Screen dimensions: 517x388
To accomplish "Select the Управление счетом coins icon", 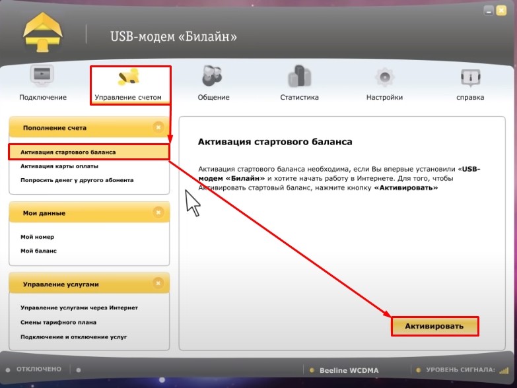I will coord(129,77).
